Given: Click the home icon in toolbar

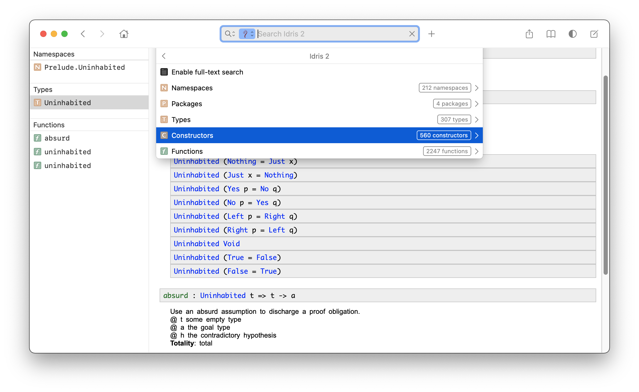Looking at the screenshot, I should tap(124, 34).
